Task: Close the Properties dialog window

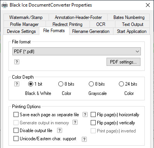Action: pos(148,5)
